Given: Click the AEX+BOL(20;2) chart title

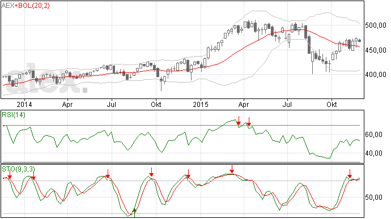Looking at the screenshot, I should [25, 6].
